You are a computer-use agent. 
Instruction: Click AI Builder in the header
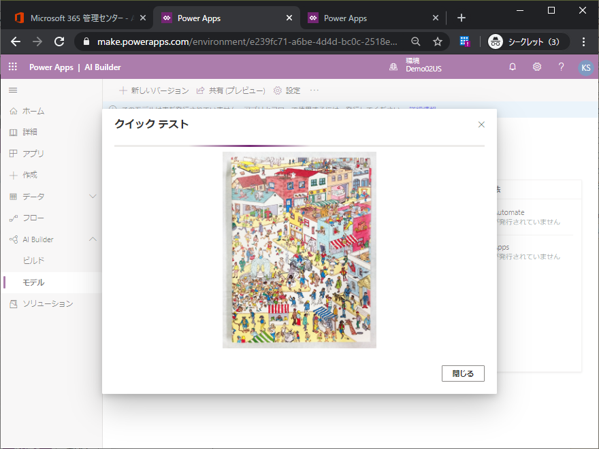(103, 67)
